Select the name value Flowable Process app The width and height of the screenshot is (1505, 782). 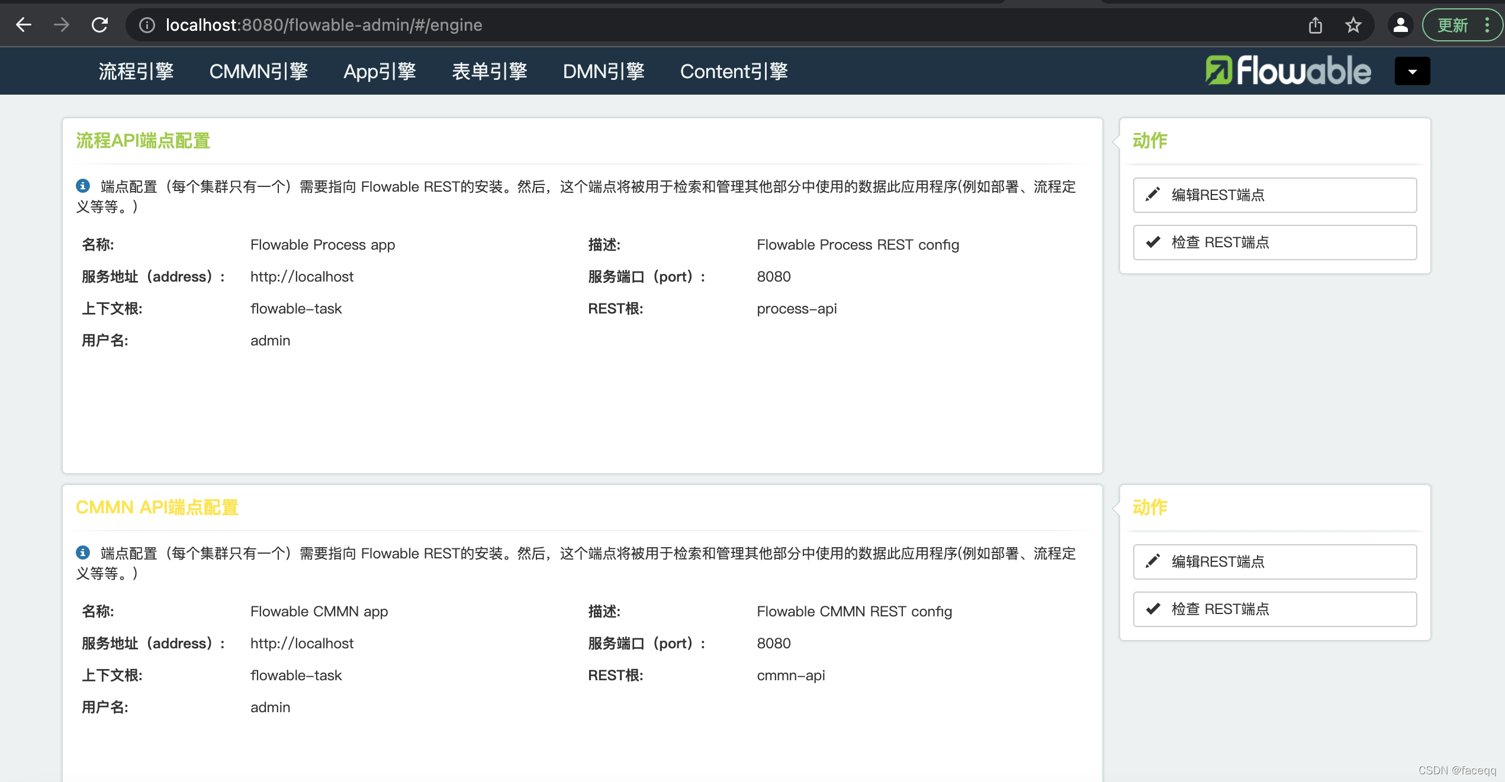(323, 244)
